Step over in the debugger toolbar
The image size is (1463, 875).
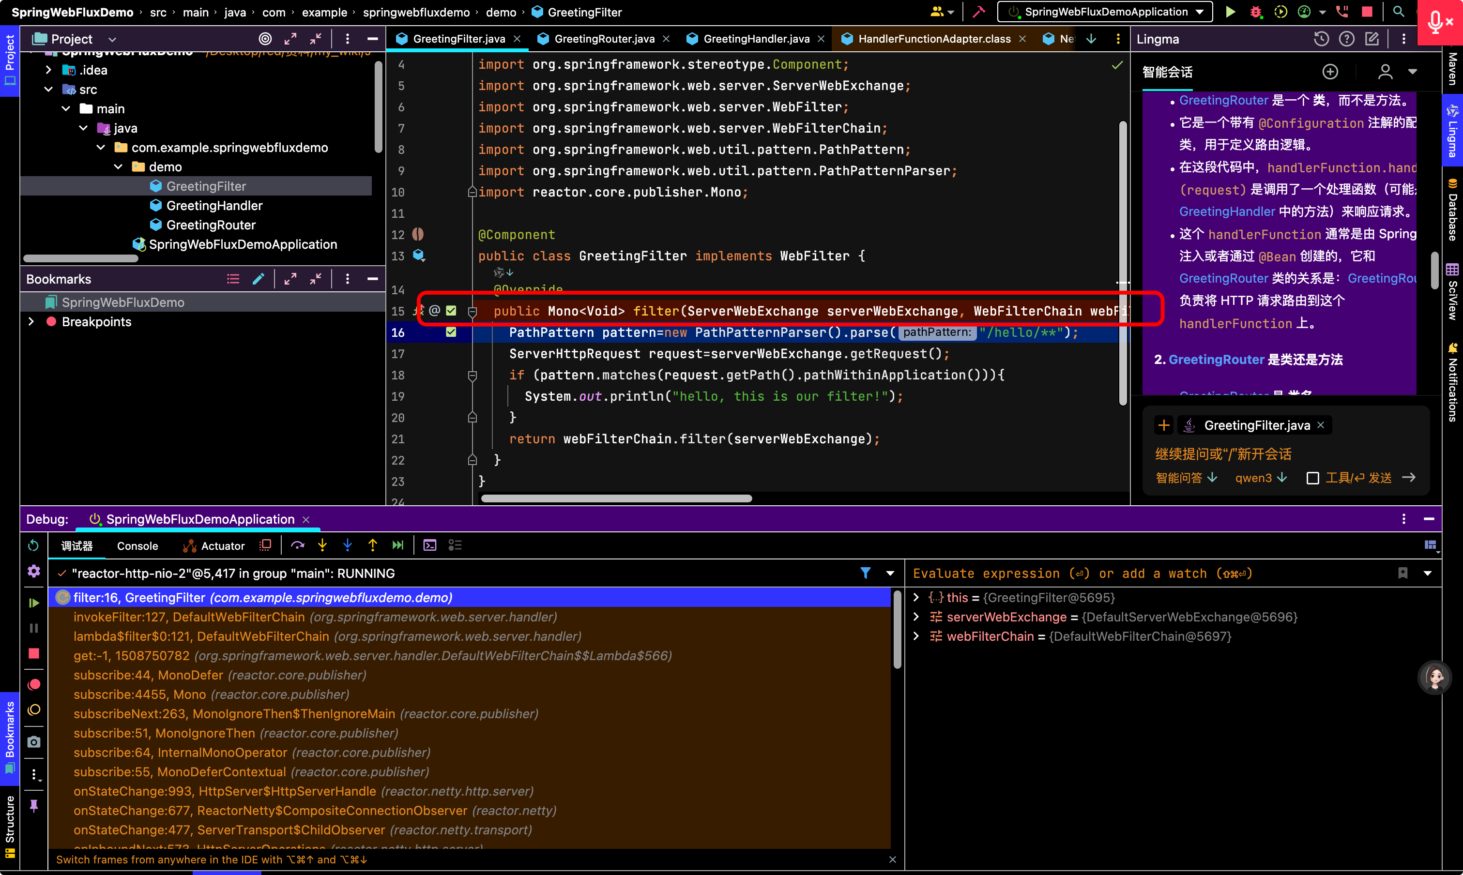tap(298, 545)
